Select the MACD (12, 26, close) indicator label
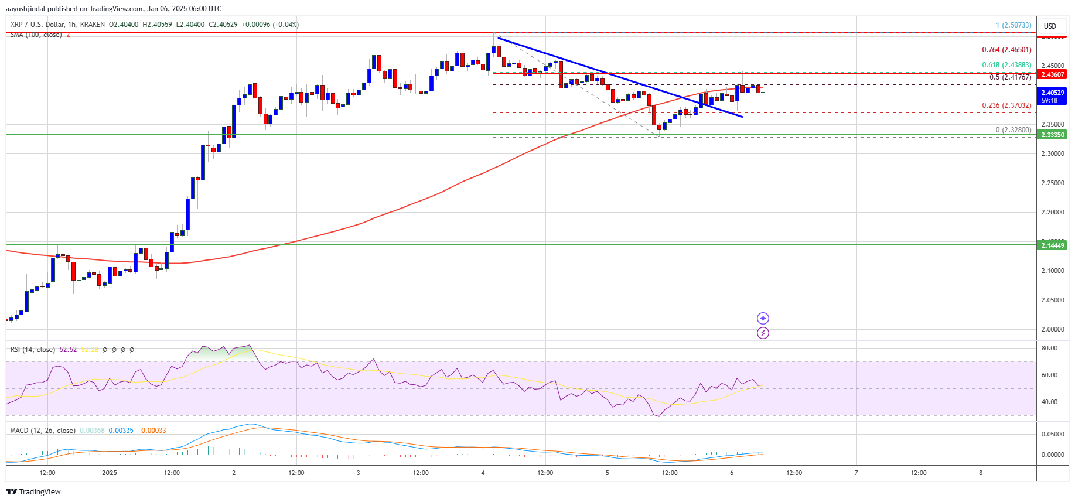This screenshot has height=502, width=1075. click(43, 431)
